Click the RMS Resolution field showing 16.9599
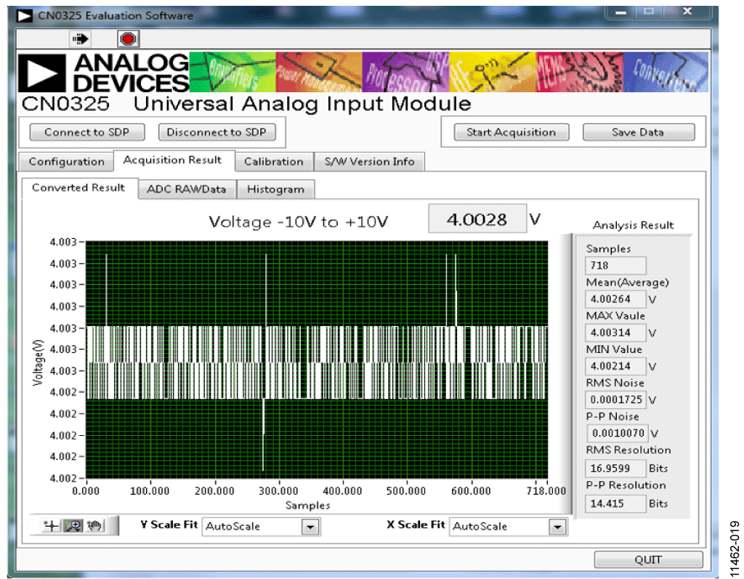 pos(615,469)
